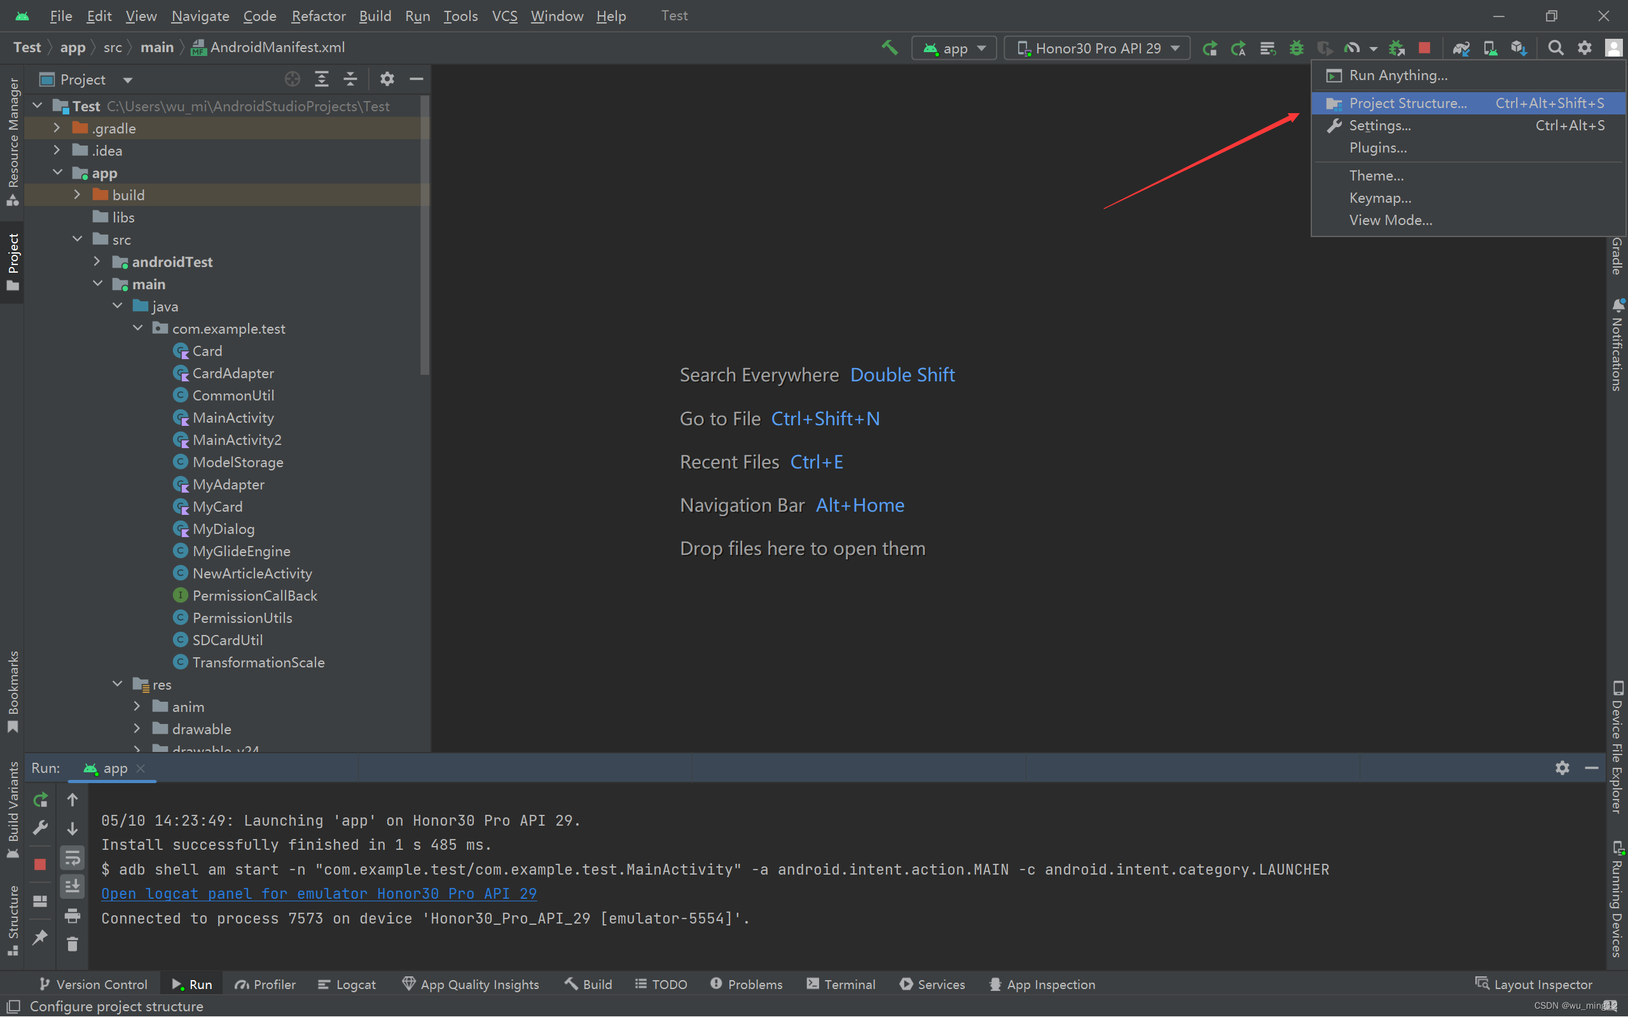Click Collapse All icon in Project panel

coord(350,79)
